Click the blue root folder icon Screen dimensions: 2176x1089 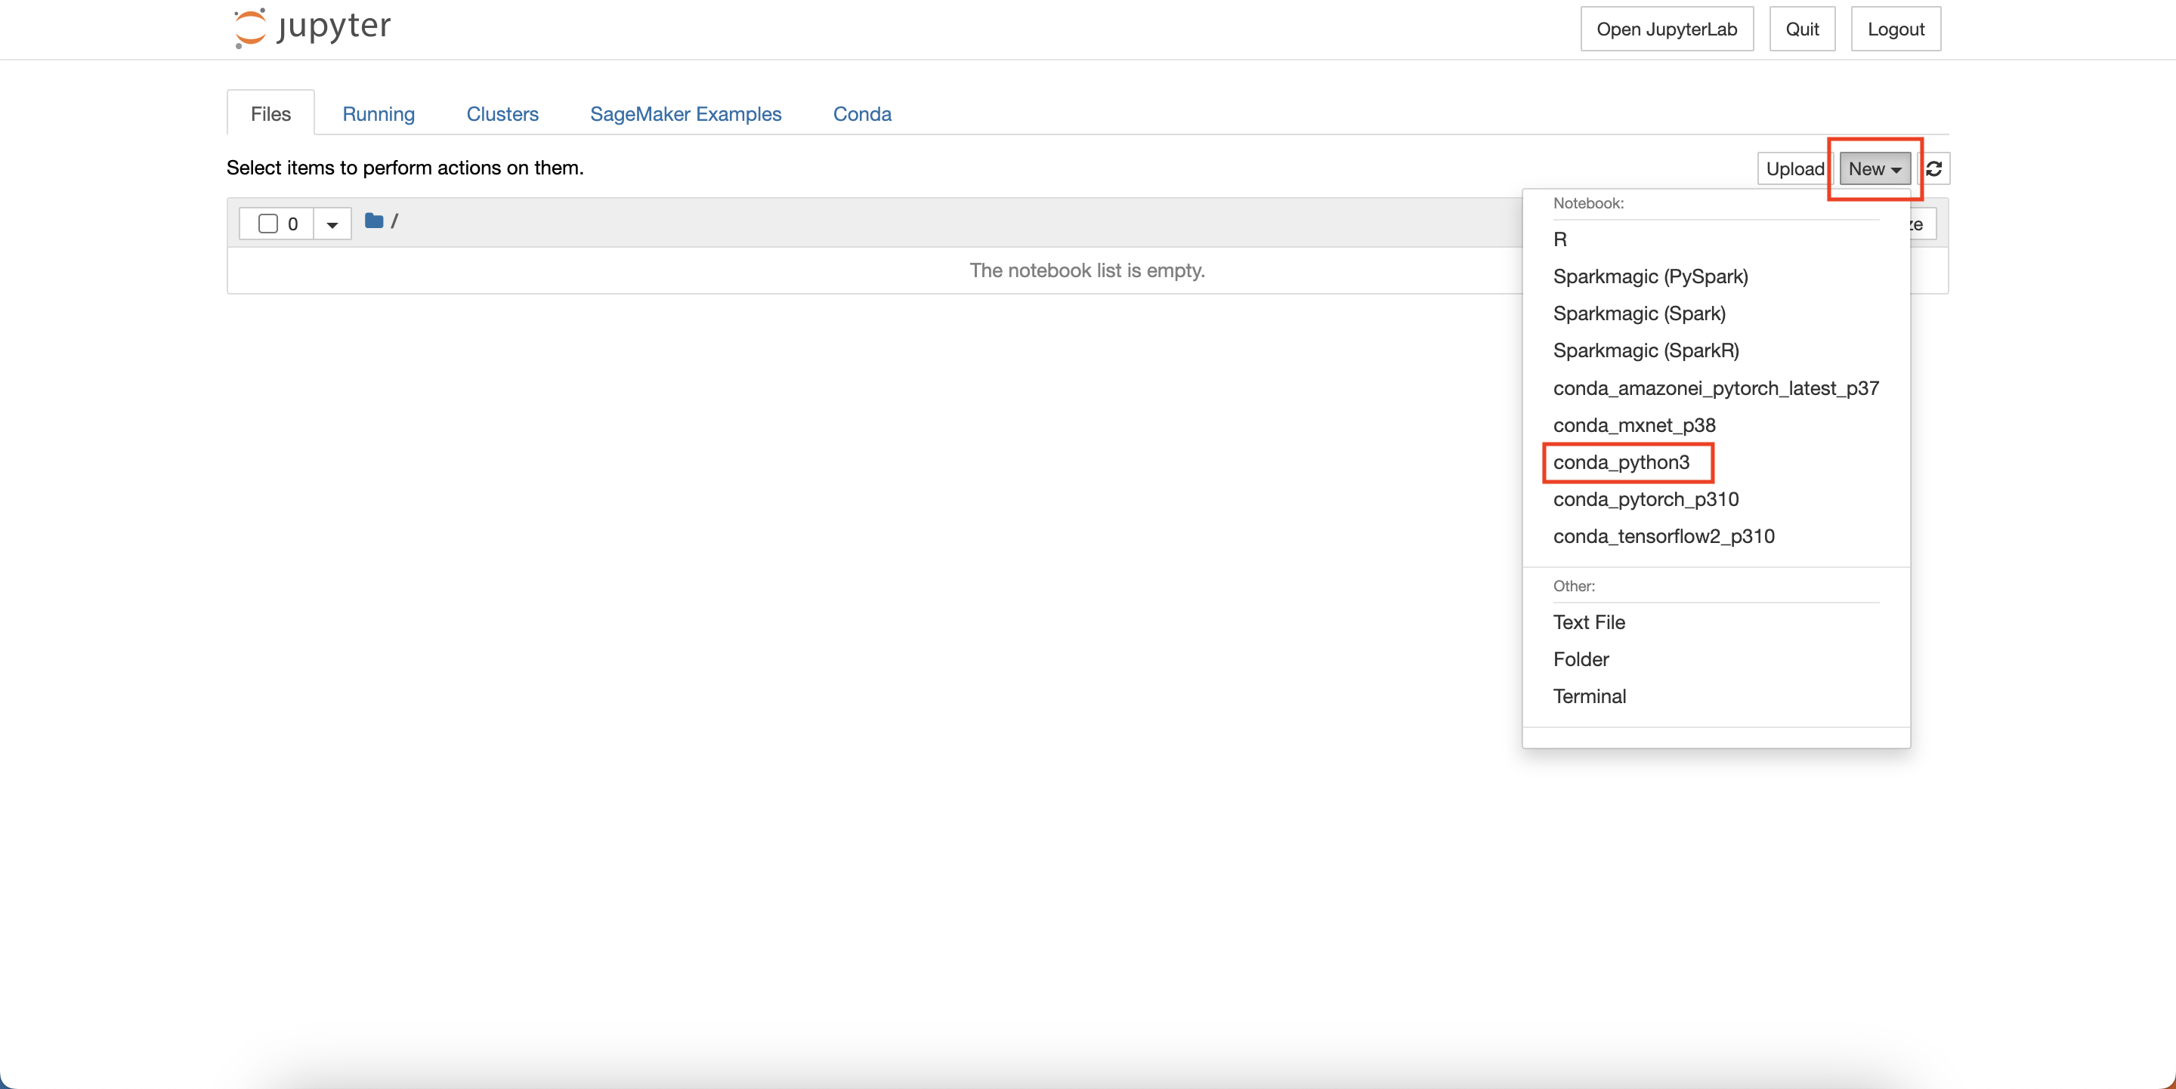pos(374,221)
